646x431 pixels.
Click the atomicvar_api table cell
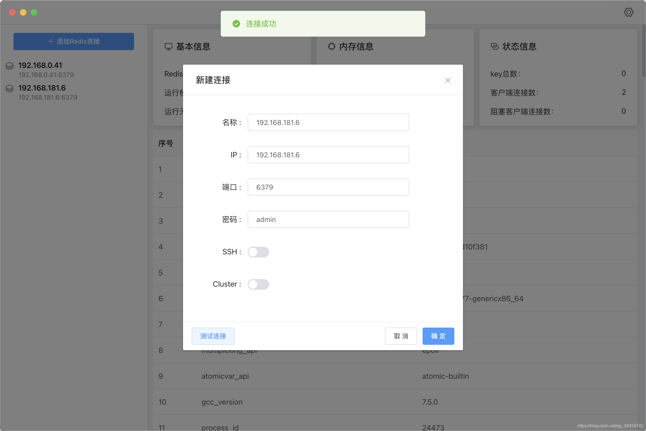225,376
